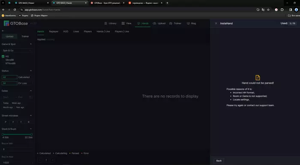The image size is (300, 165).
Task: Click the dates calendar icon
Action: pos(30,97)
